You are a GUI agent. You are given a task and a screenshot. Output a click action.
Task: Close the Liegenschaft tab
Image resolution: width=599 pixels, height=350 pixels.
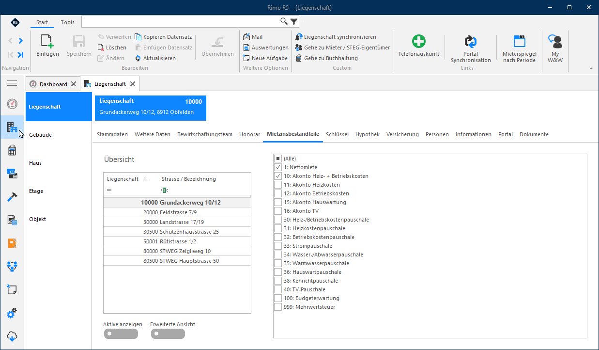click(x=133, y=84)
